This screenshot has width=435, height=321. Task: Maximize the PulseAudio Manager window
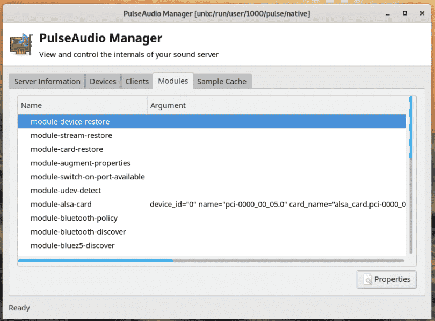(405, 13)
